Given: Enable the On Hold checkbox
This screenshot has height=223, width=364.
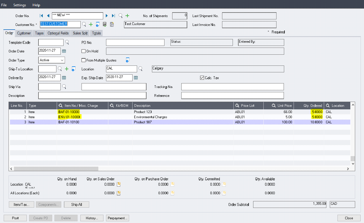Looking at the screenshot, I should click(84, 51).
